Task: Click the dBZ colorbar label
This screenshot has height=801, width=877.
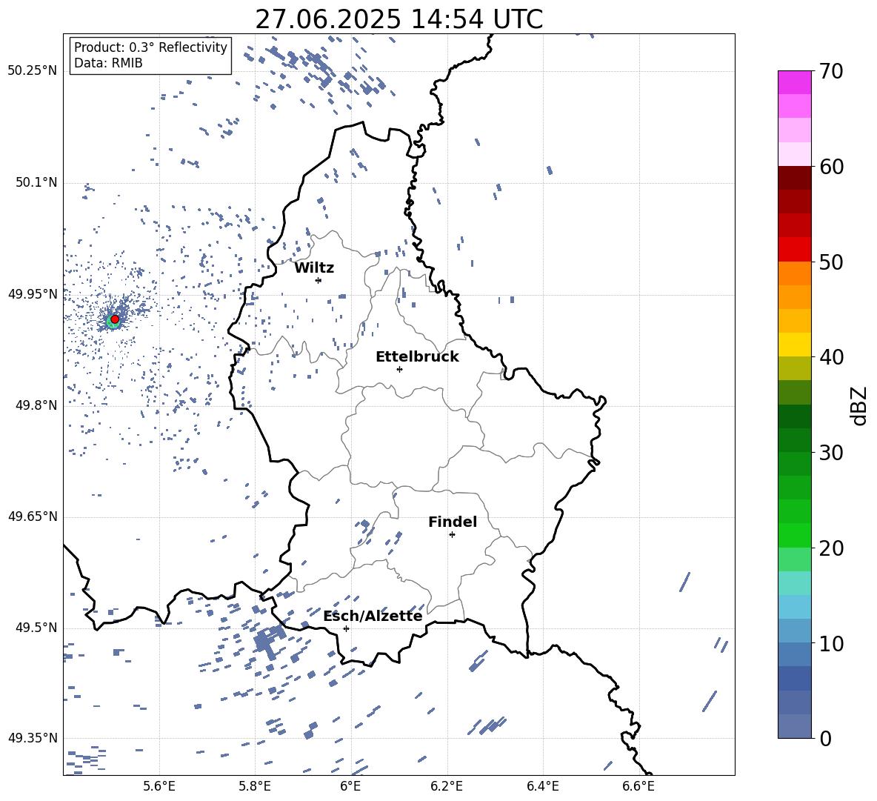Action: point(858,405)
